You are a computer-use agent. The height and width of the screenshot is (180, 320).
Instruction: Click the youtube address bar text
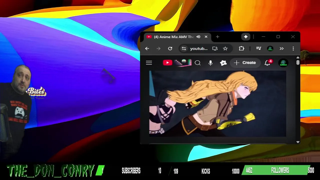click(x=199, y=48)
